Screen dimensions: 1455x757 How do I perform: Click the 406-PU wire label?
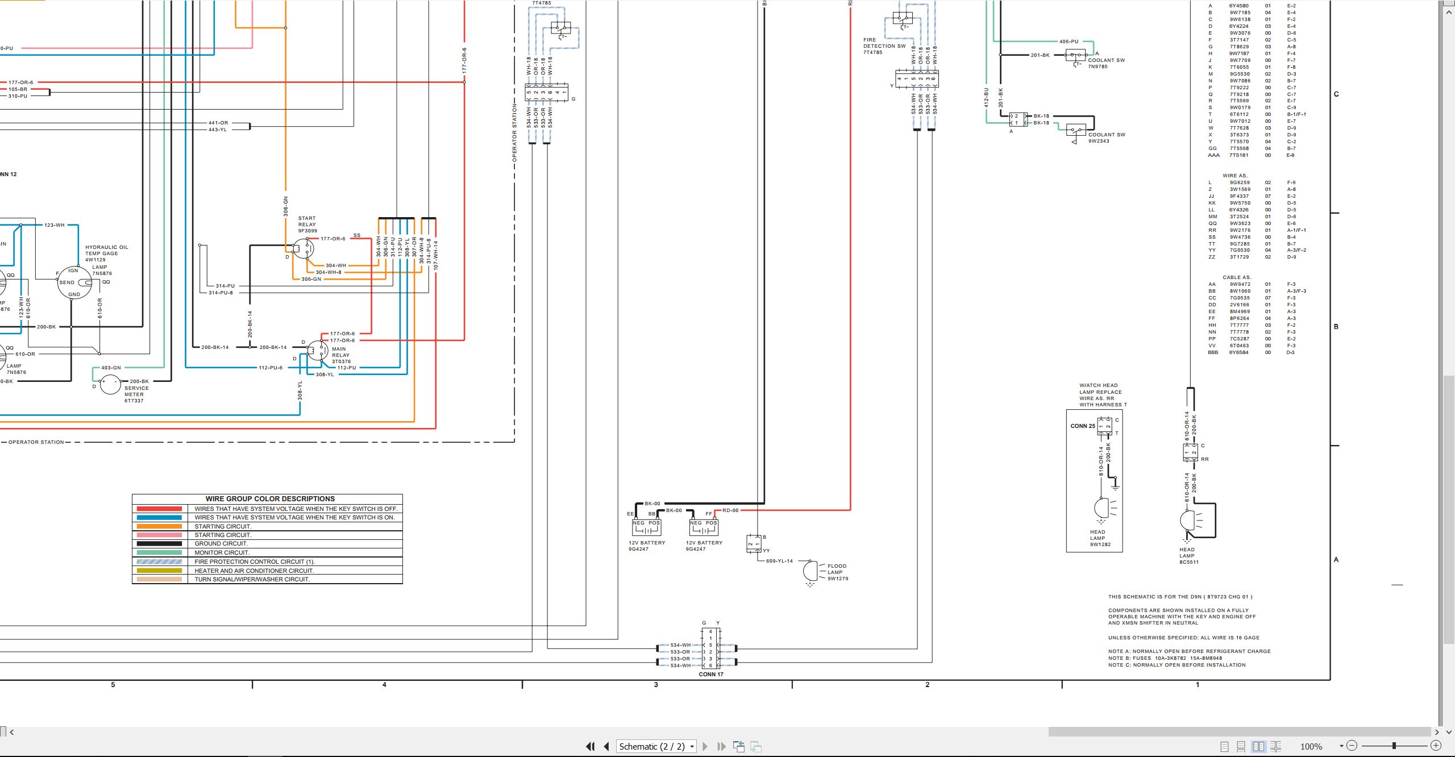[x=1069, y=41]
